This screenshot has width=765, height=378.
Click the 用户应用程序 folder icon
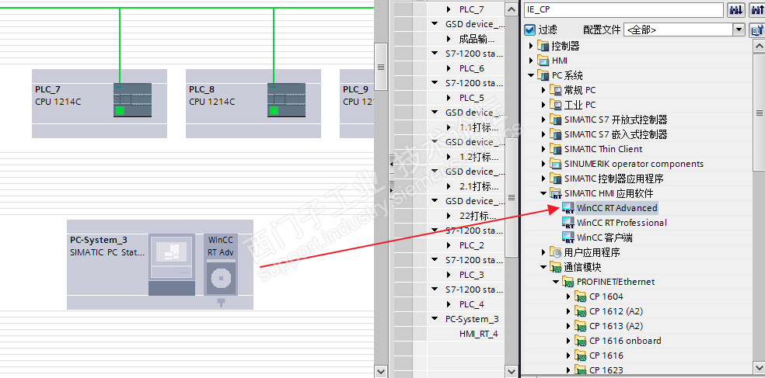[x=556, y=252]
